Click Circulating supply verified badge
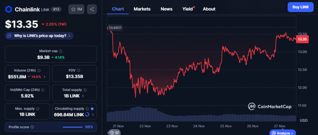Image resolution: width=318 pixels, height=135 pixels. (92, 109)
